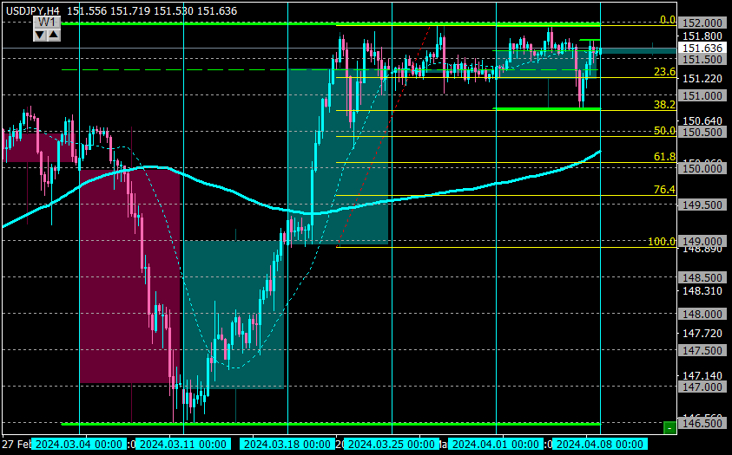732x455 pixels.
Task: Select the 2024.03.11 00:00 date marker
Action: [x=183, y=444]
